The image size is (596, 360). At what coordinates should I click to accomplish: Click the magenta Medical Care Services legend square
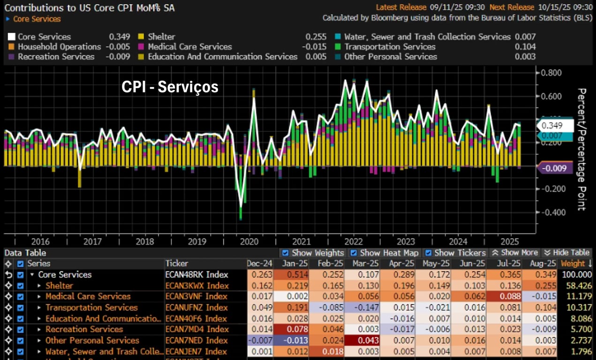pos(140,47)
